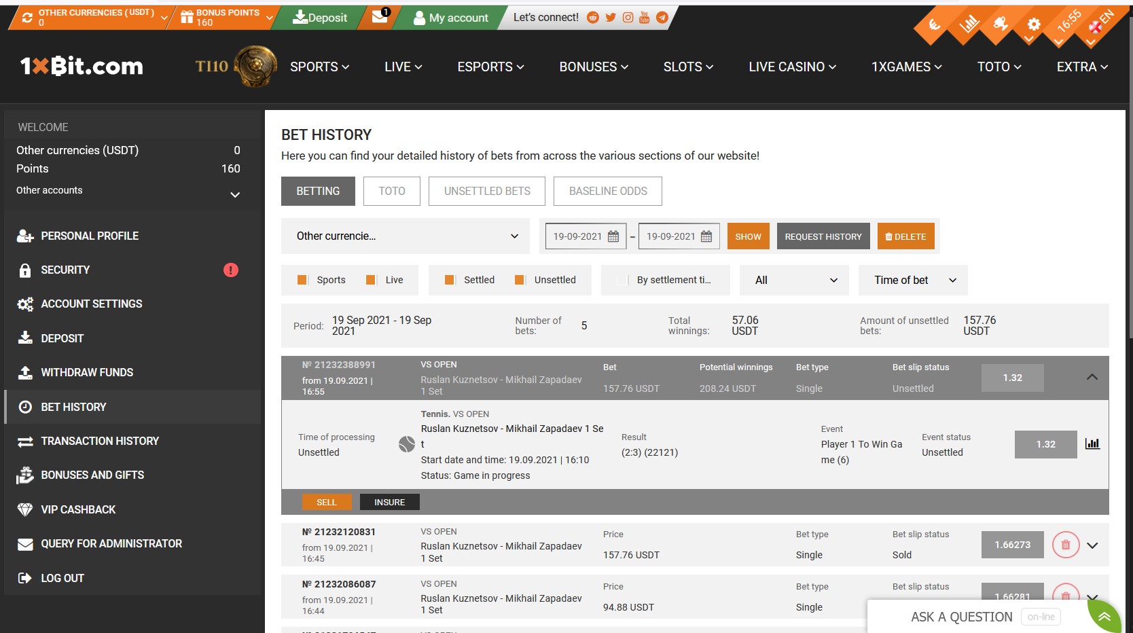This screenshot has width=1133, height=633.
Task: Expand the Bonus Points dropdown
Action: (x=270, y=18)
